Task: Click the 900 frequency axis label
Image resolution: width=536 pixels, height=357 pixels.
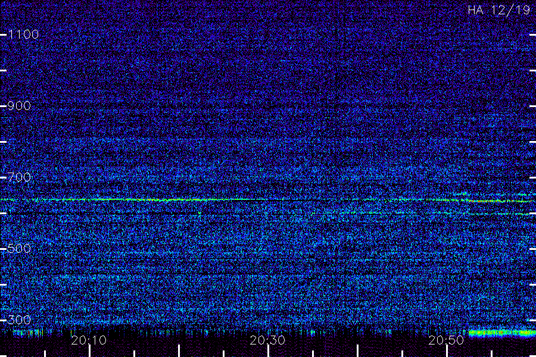Action: 19,106
